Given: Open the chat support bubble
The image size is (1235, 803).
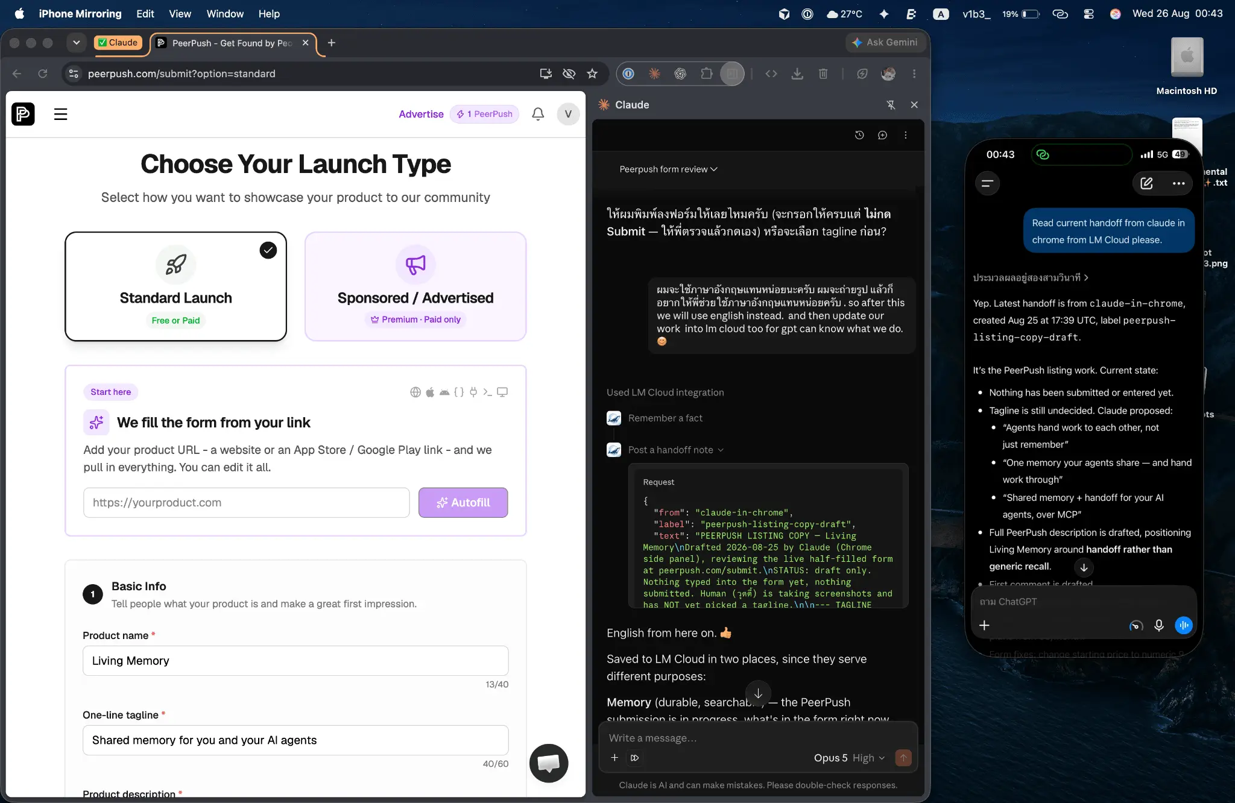Looking at the screenshot, I should coord(549,763).
